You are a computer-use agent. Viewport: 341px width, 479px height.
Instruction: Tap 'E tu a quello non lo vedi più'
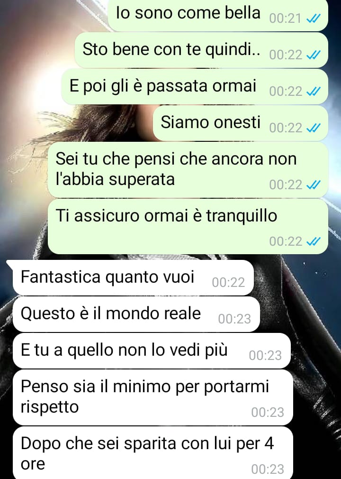click(152, 350)
